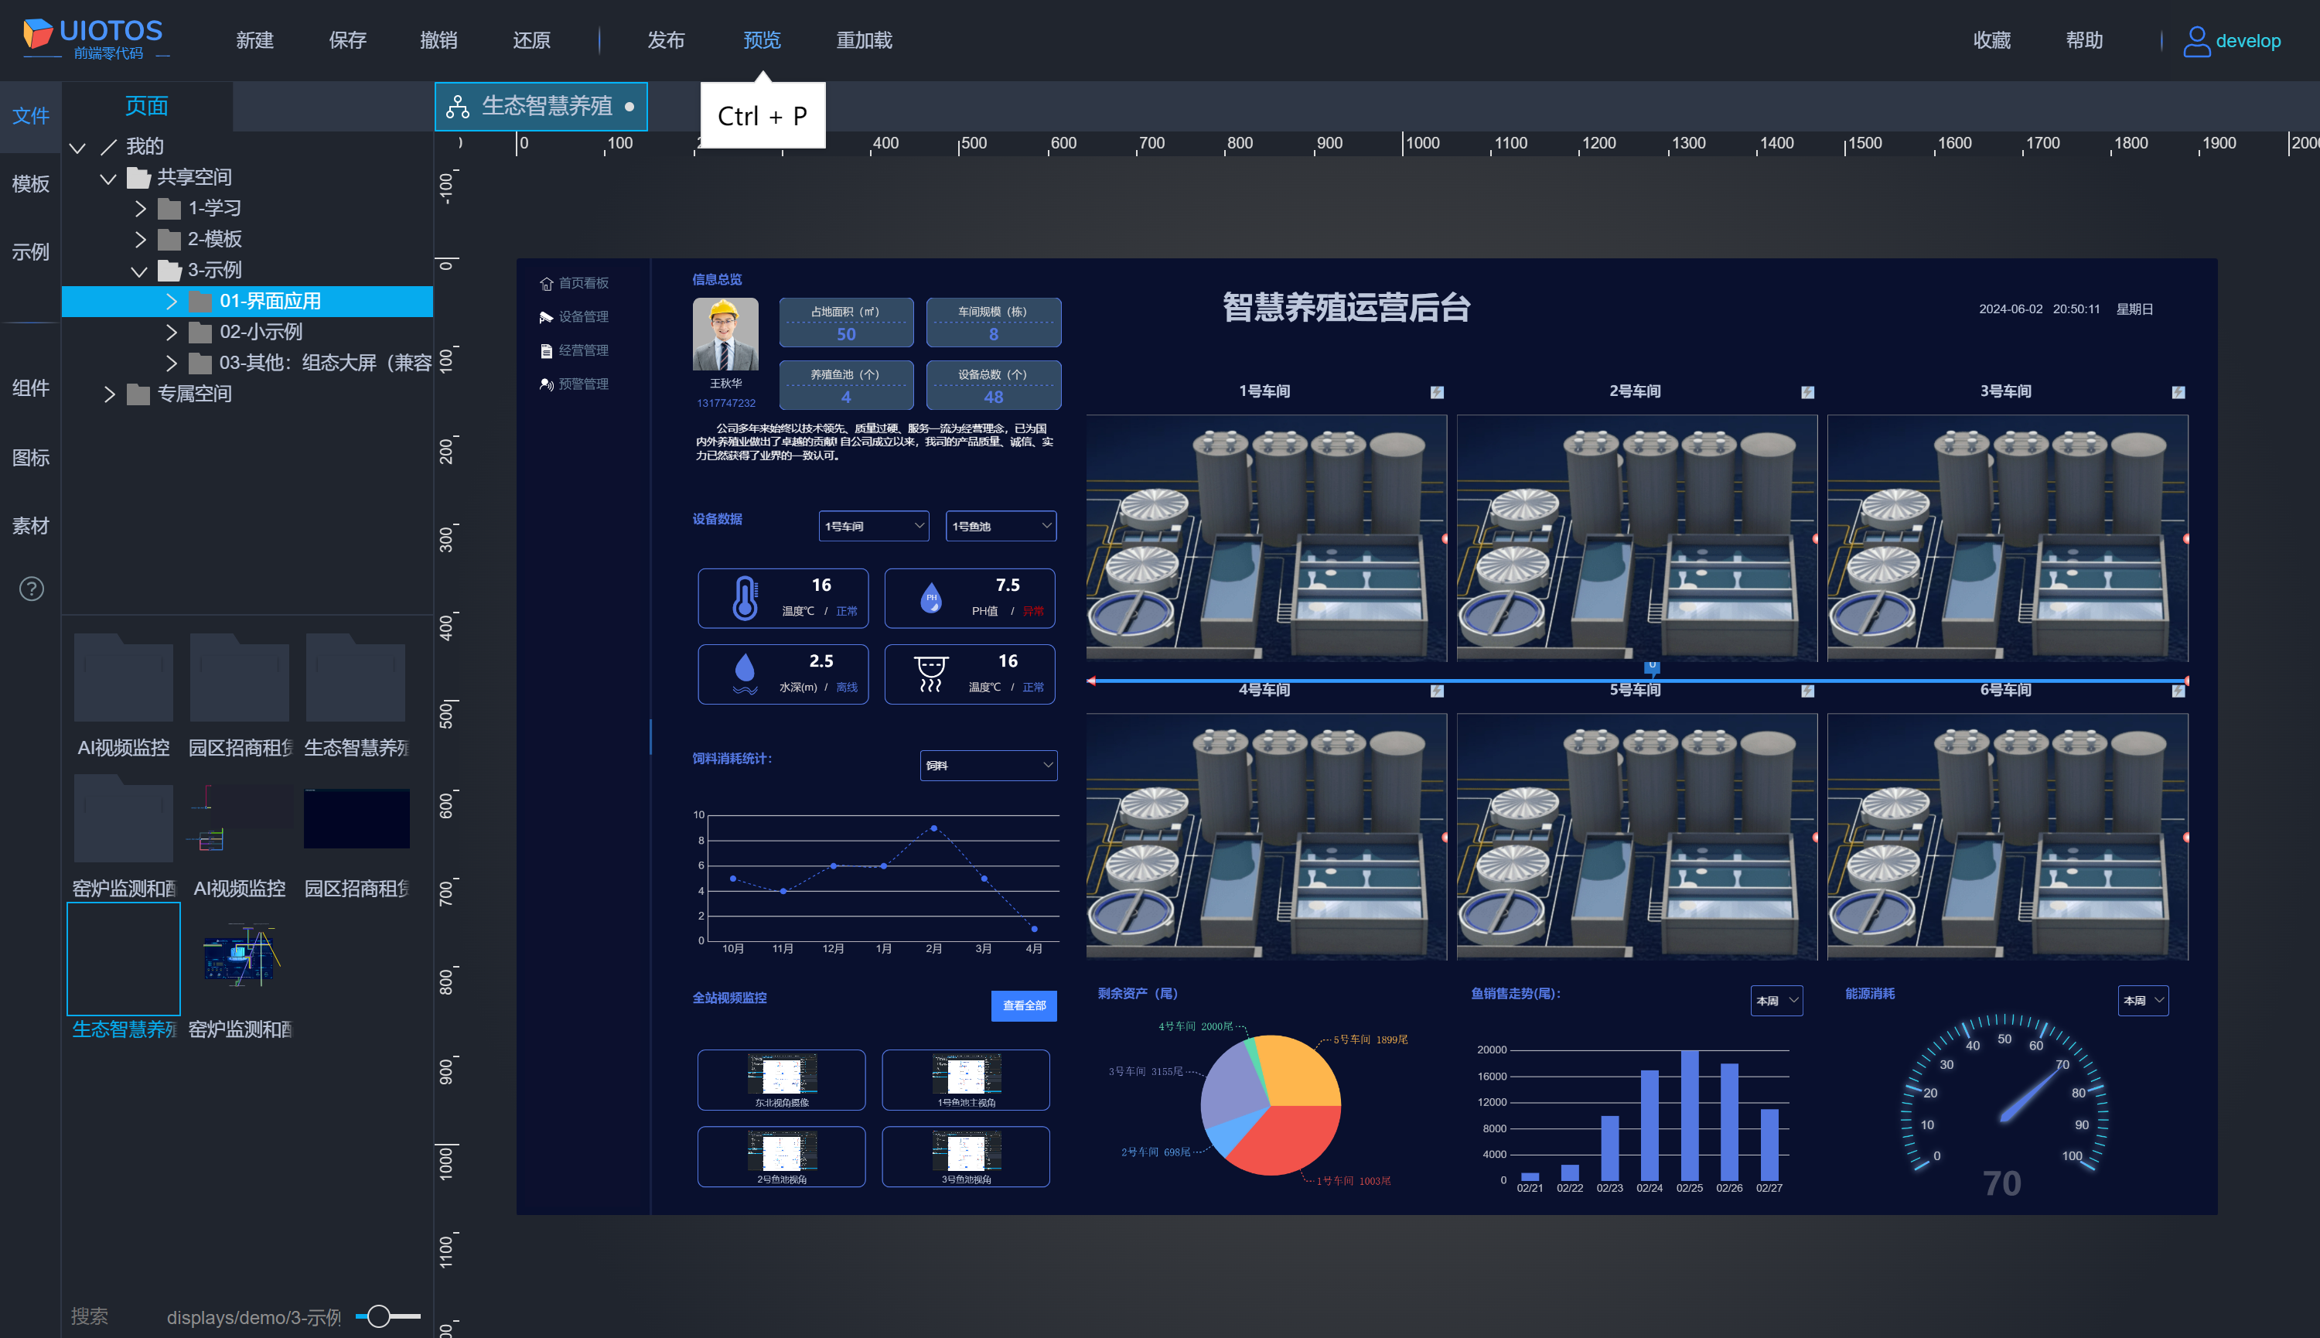Open the 1号车间 workshop dropdown
The width and height of the screenshot is (2320, 1338).
tap(873, 527)
